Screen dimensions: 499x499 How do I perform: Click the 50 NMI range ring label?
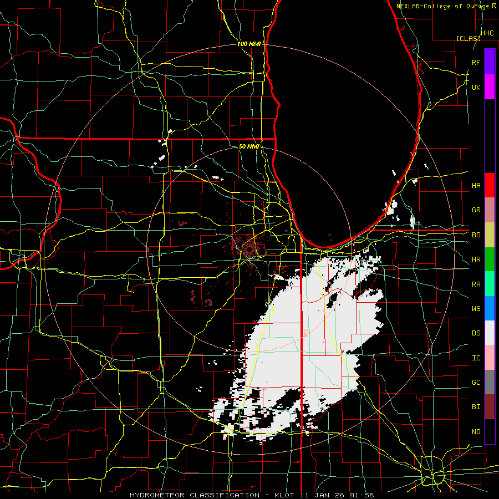point(249,146)
